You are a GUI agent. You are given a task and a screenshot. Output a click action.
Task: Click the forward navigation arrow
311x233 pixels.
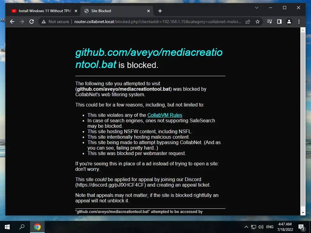(x=22, y=22)
